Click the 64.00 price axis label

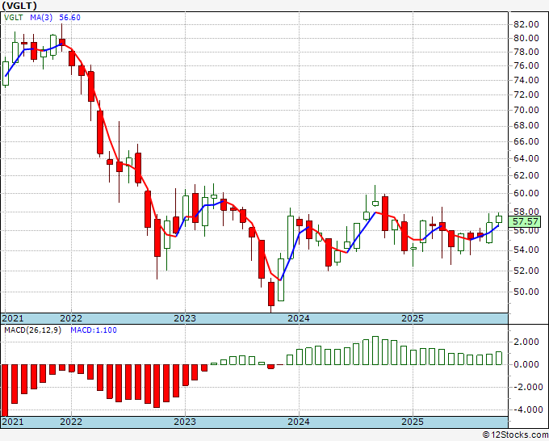(526, 158)
